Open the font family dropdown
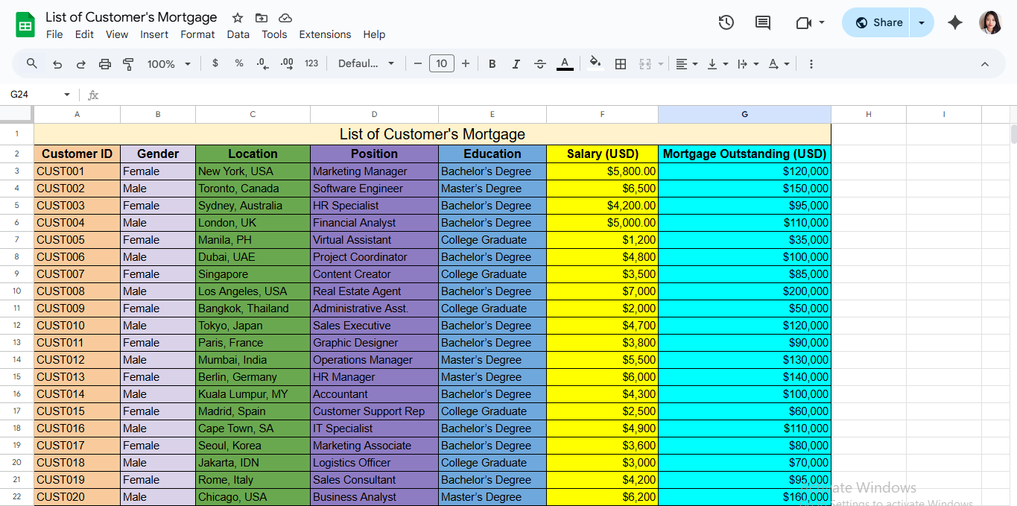The image size is (1017, 506). tap(366, 64)
